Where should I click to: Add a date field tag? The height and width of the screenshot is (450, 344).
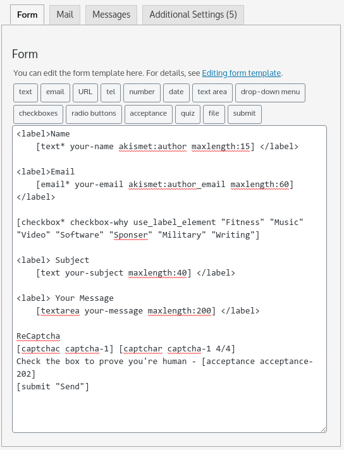[176, 93]
